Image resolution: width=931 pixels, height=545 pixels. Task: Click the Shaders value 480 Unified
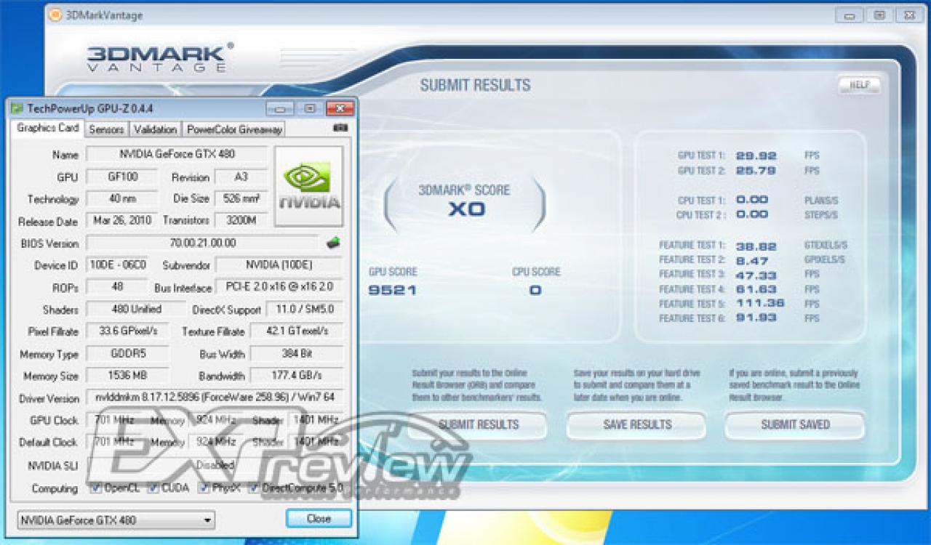click(x=136, y=310)
